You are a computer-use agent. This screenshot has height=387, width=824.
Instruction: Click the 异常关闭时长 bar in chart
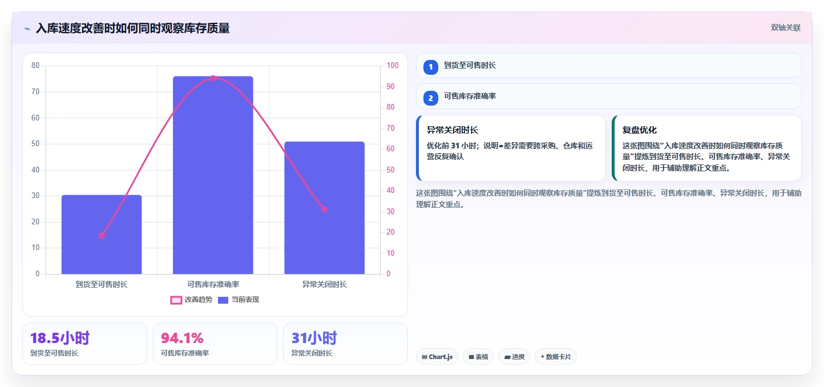[324, 208]
